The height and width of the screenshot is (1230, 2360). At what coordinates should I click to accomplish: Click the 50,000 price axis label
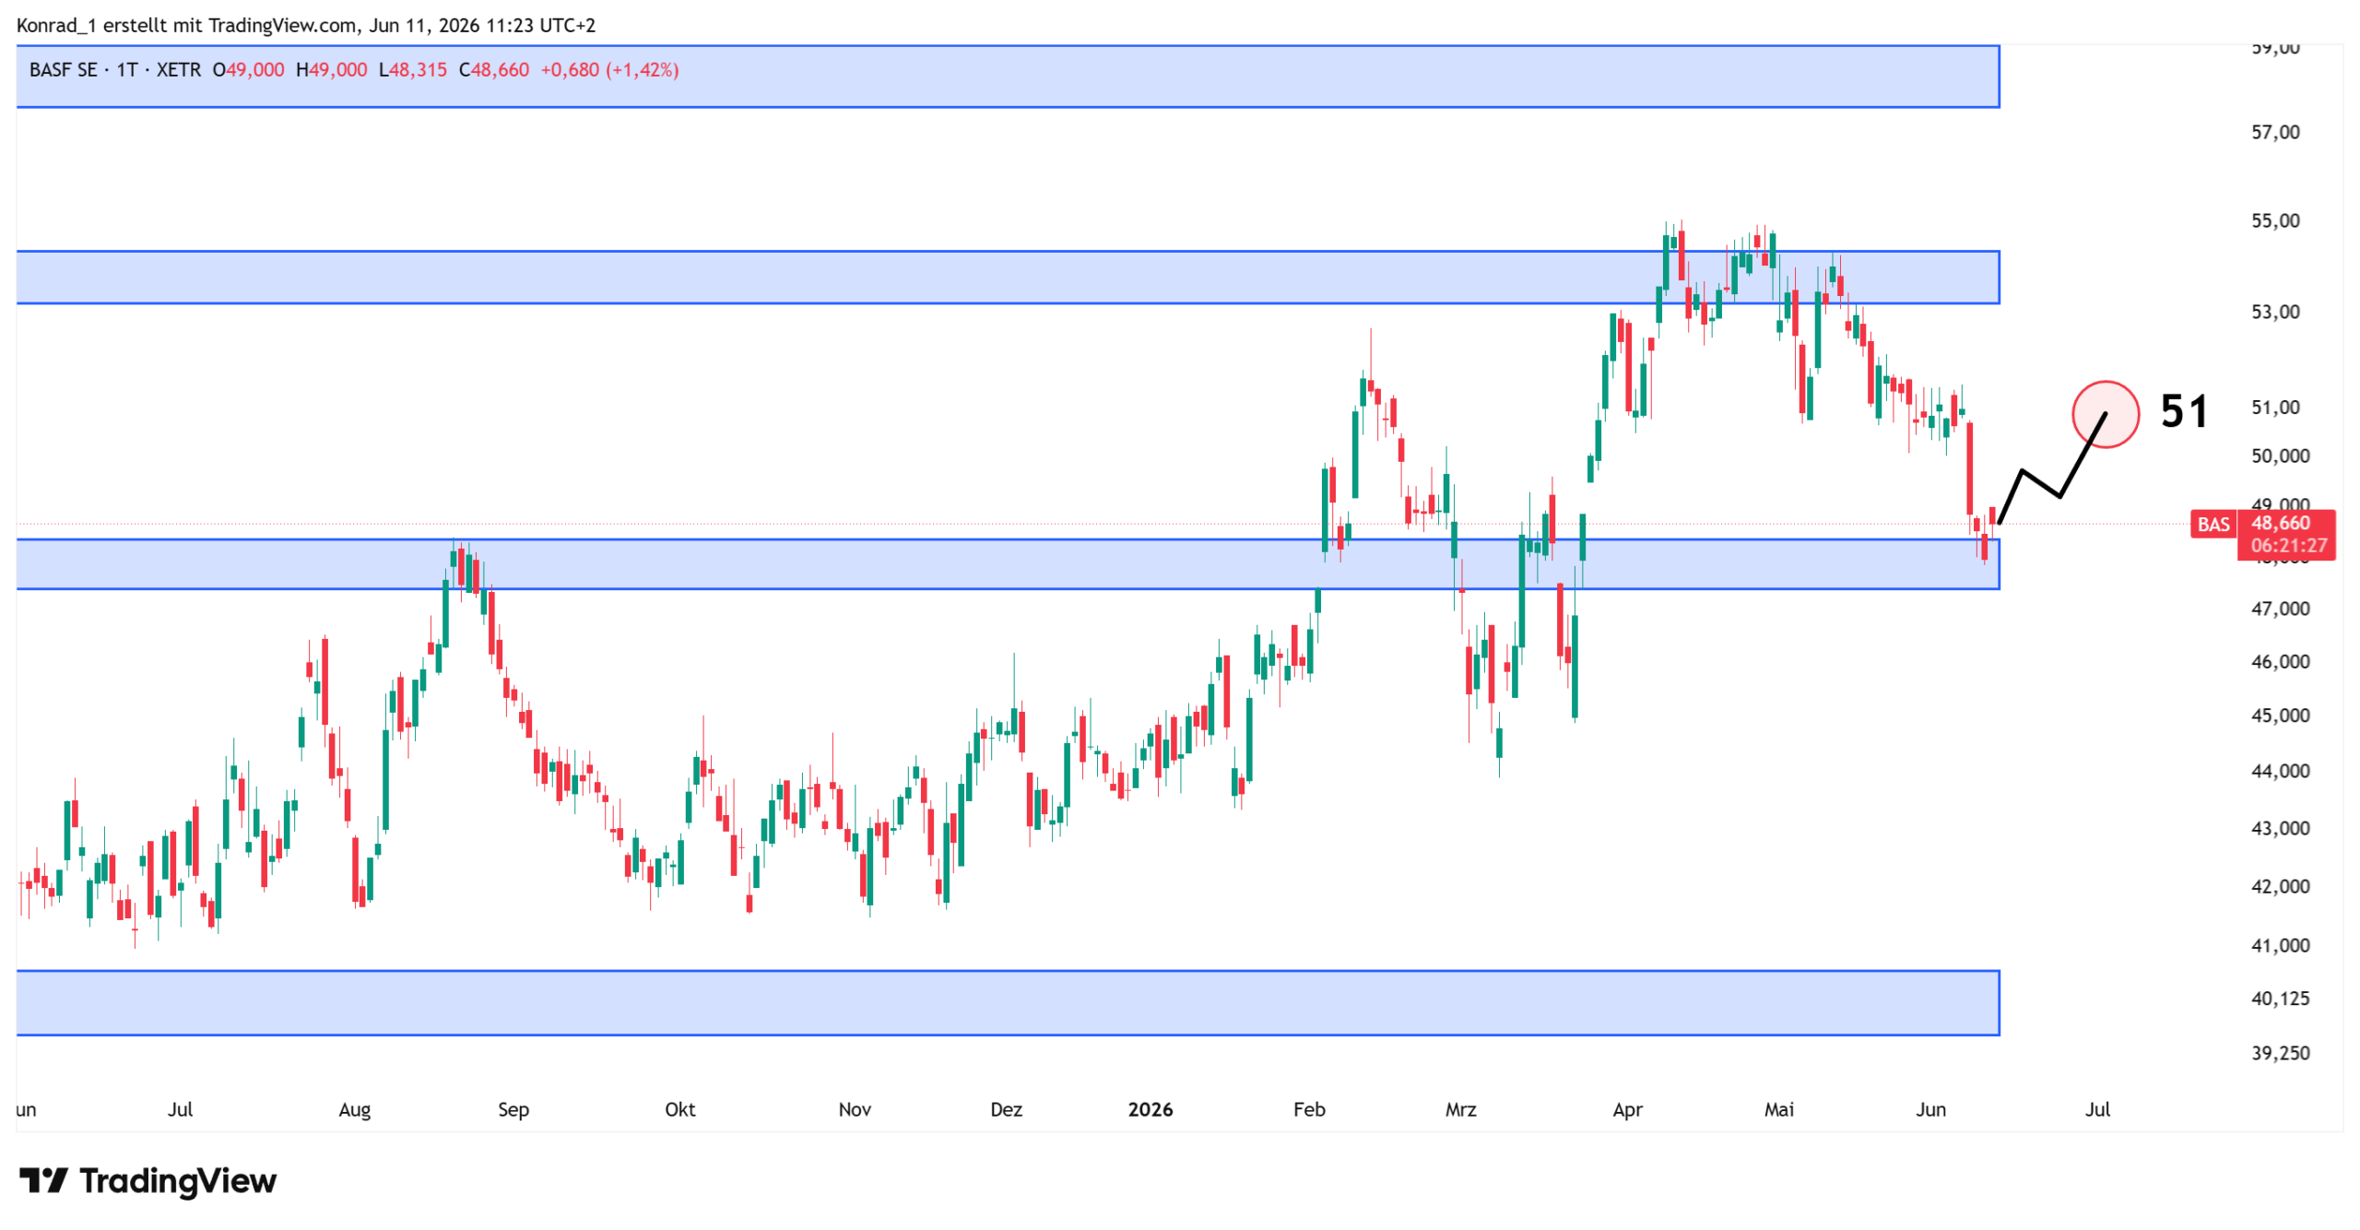tap(2280, 455)
